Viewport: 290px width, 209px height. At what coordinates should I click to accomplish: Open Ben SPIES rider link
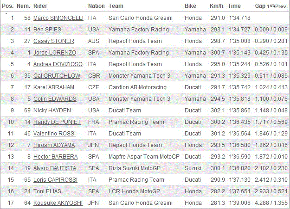47,30
